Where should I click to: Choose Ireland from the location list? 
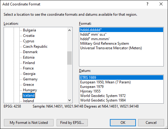point(28,101)
